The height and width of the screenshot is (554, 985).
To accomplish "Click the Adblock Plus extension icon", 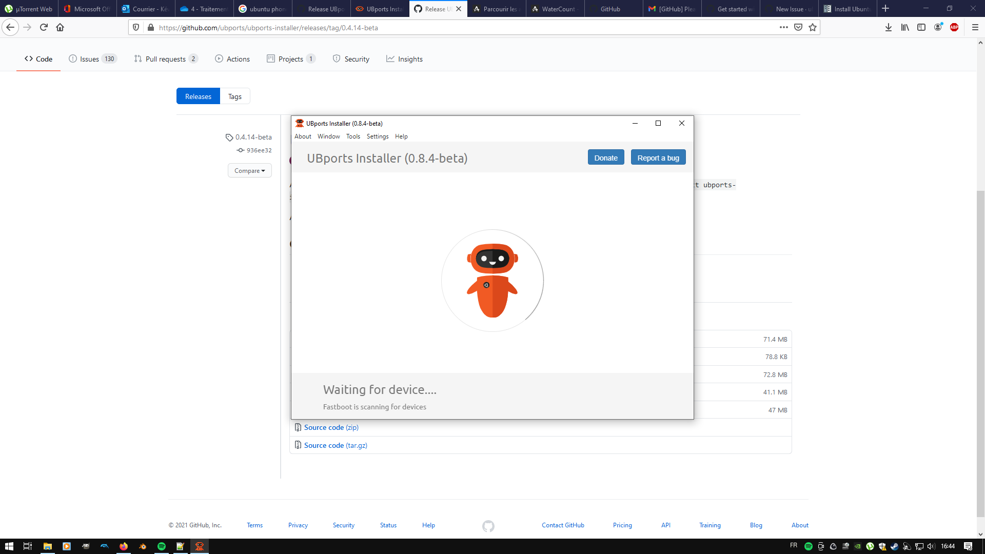I will pyautogui.click(x=955, y=27).
